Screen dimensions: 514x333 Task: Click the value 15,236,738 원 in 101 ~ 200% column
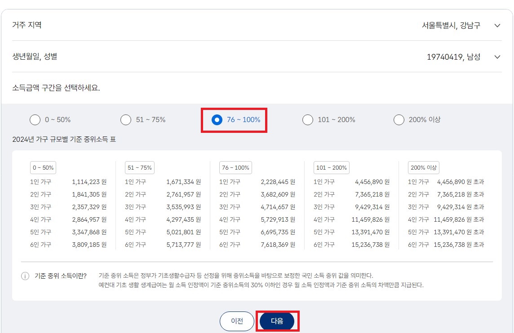pyautogui.click(x=371, y=245)
